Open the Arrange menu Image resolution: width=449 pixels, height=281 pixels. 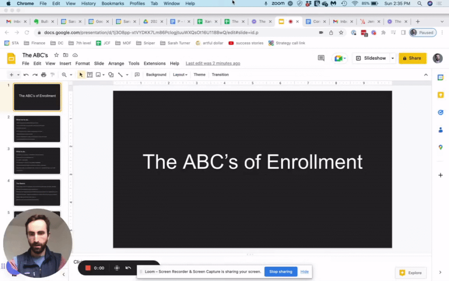(116, 63)
